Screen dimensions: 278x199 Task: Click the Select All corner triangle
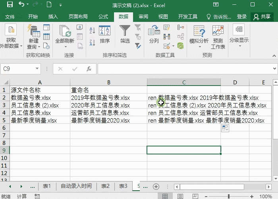tap(6, 82)
